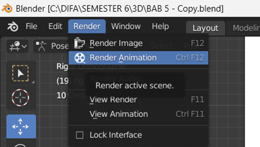Activate the 3D Cursor tool
Screen dimensions: 260x147
tap(20, 98)
